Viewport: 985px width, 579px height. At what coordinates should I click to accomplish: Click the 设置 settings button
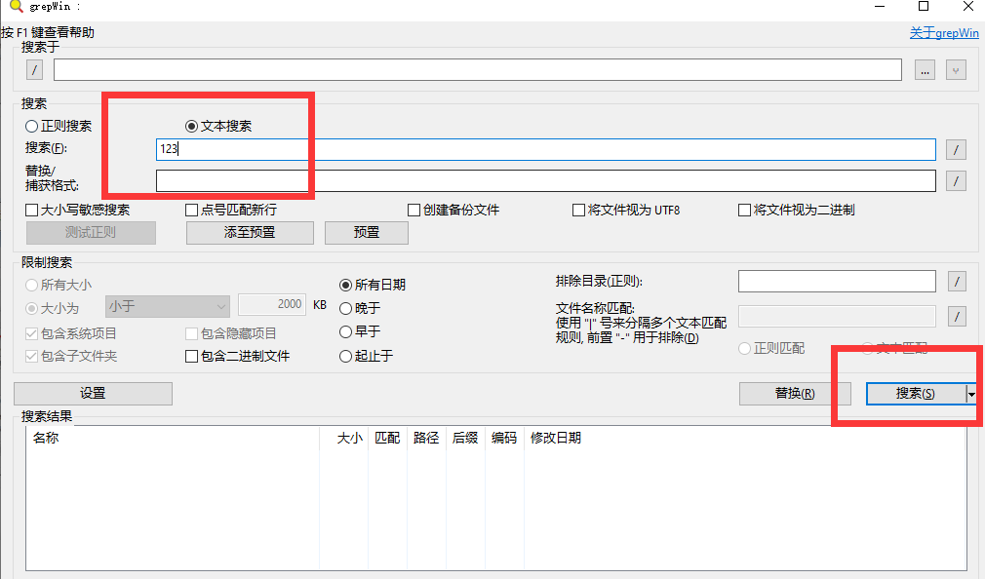[93, 393]
